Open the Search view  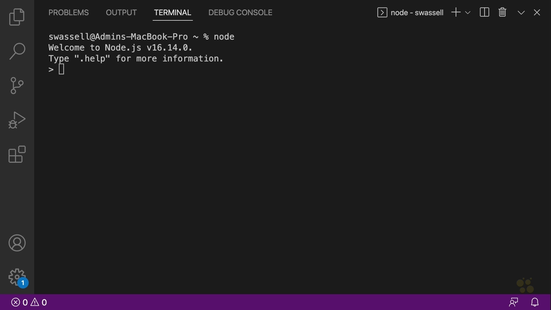[17, 51]
